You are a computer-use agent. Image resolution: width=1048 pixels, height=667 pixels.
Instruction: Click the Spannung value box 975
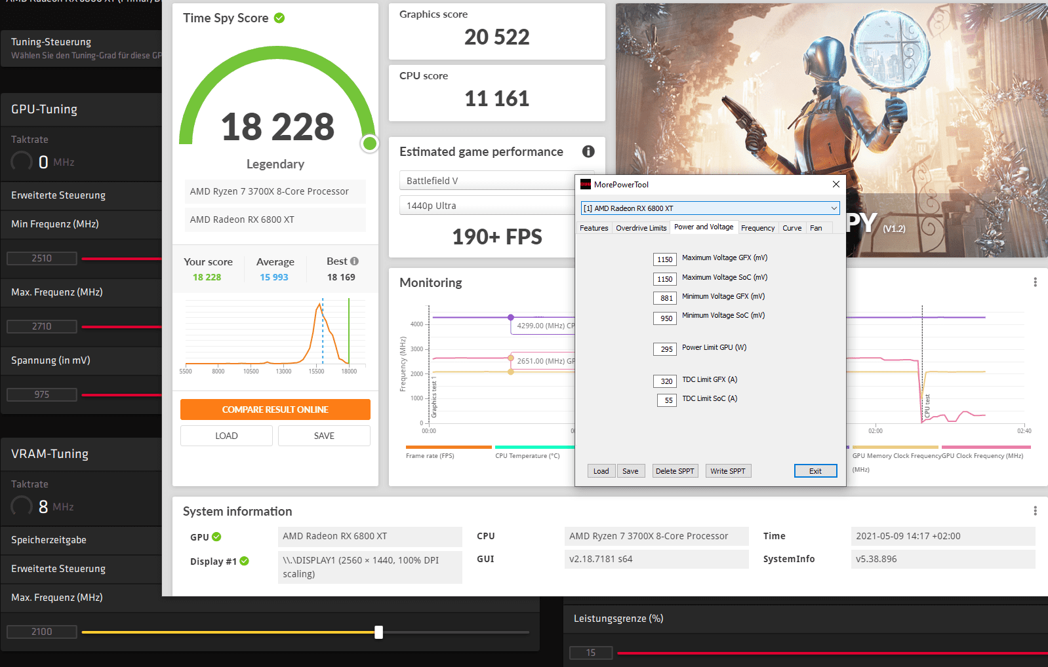[x=42, y=394]
